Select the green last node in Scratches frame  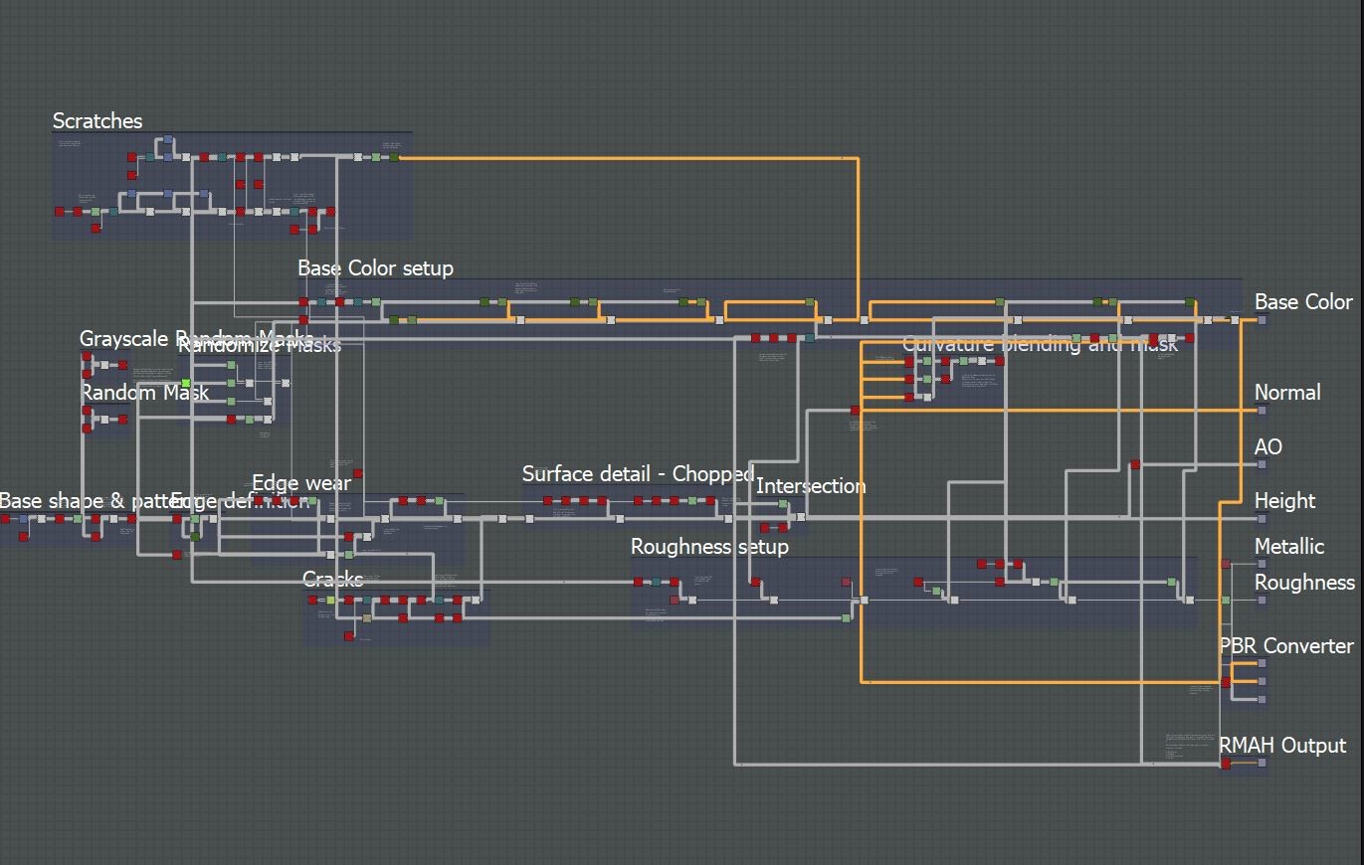click(x=394, y=157)
